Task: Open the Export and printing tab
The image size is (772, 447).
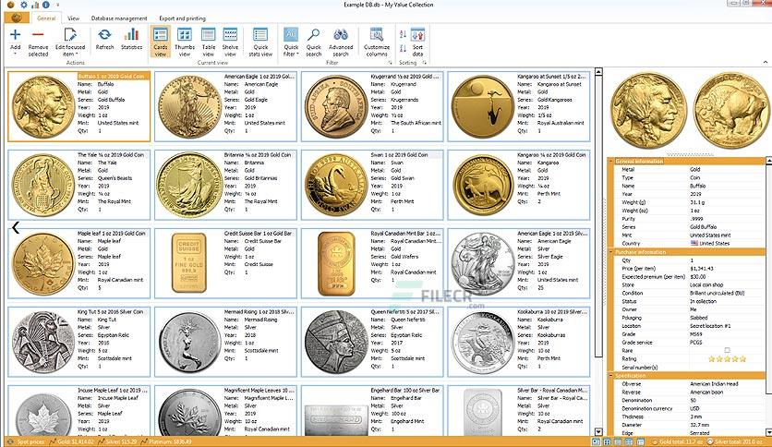Action: point(182,18)
